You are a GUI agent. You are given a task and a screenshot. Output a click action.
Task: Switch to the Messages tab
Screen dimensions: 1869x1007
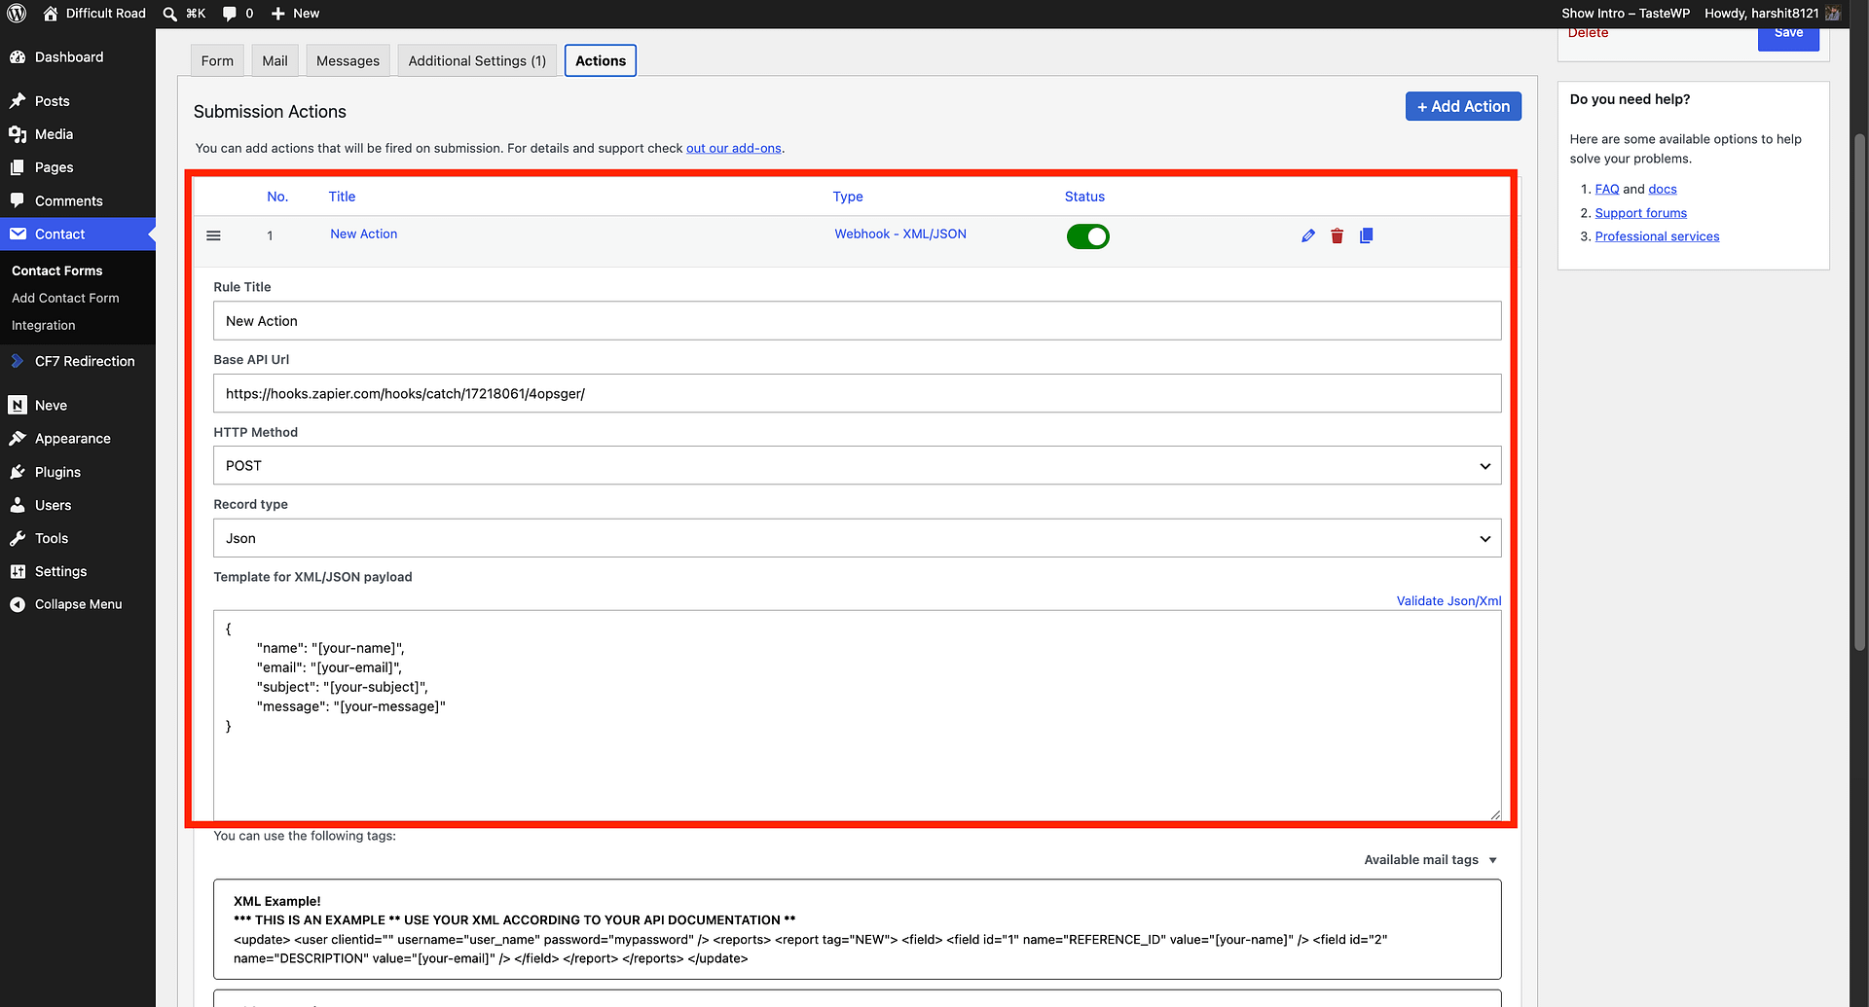pos(348,60)
